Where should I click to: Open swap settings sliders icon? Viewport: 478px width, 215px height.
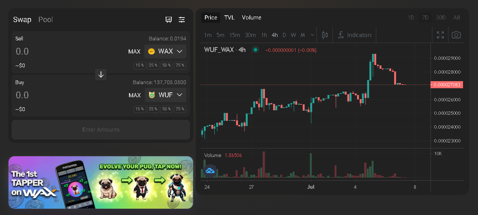tap(182, 19)
